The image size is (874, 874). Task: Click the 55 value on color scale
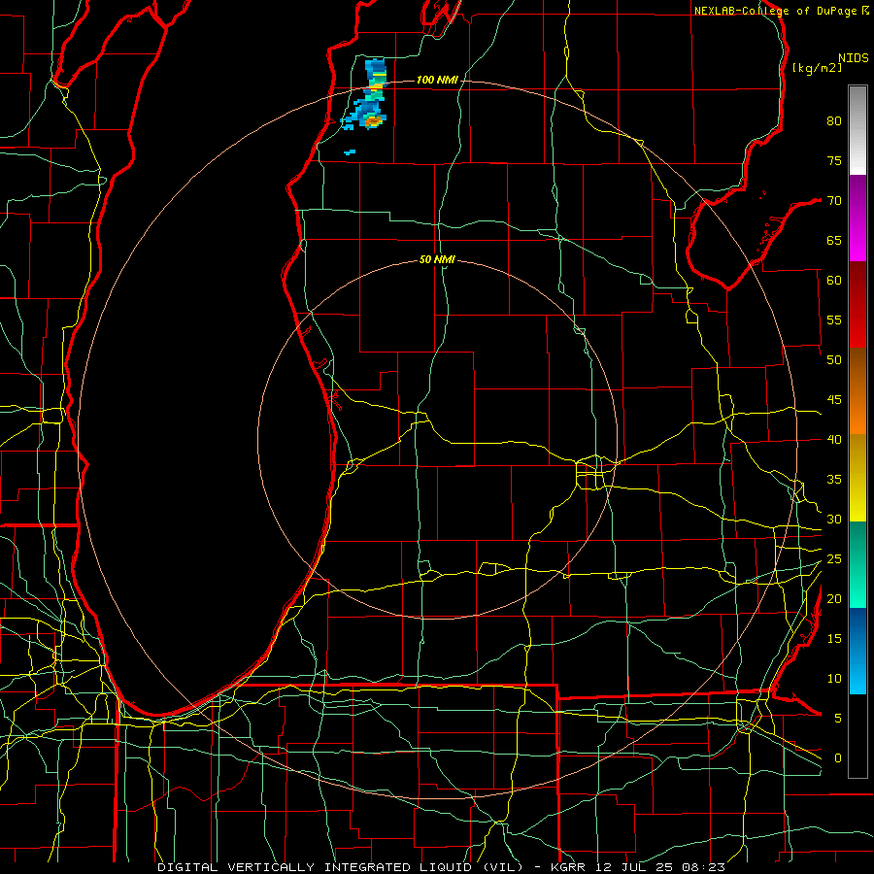pyautogui.click(x=834, y=320)
